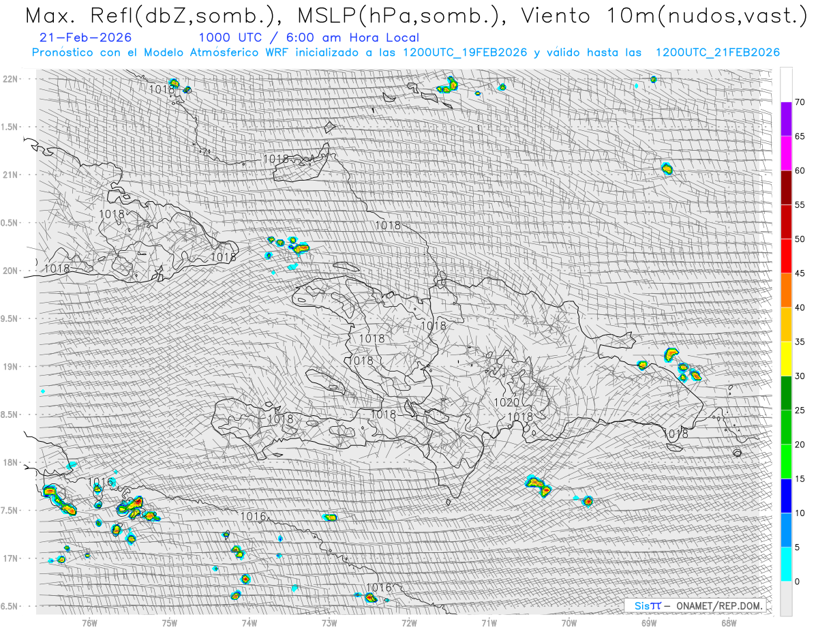Click the magenta 60–65 dBZ colorbar segment
This screenshot has height=632, width=818.
[786, 153]
